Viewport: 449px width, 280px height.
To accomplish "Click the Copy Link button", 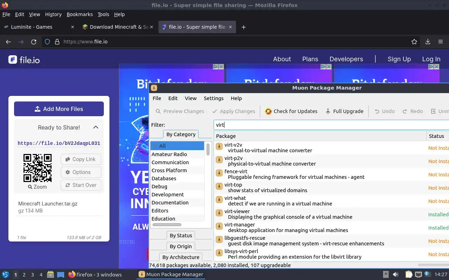I will click(81, 159).
